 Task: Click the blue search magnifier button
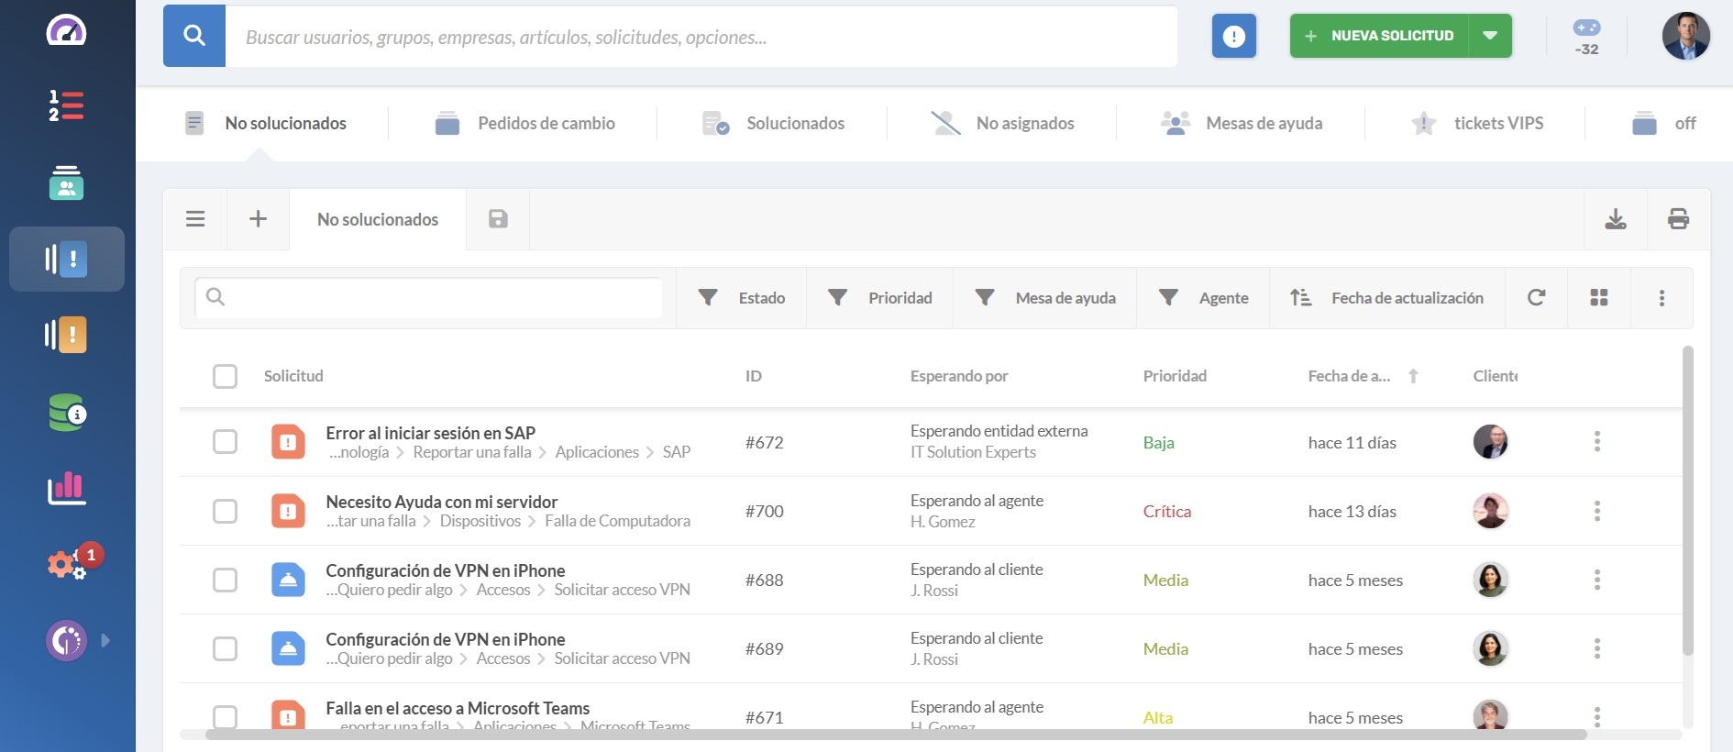tap(194, 36)
